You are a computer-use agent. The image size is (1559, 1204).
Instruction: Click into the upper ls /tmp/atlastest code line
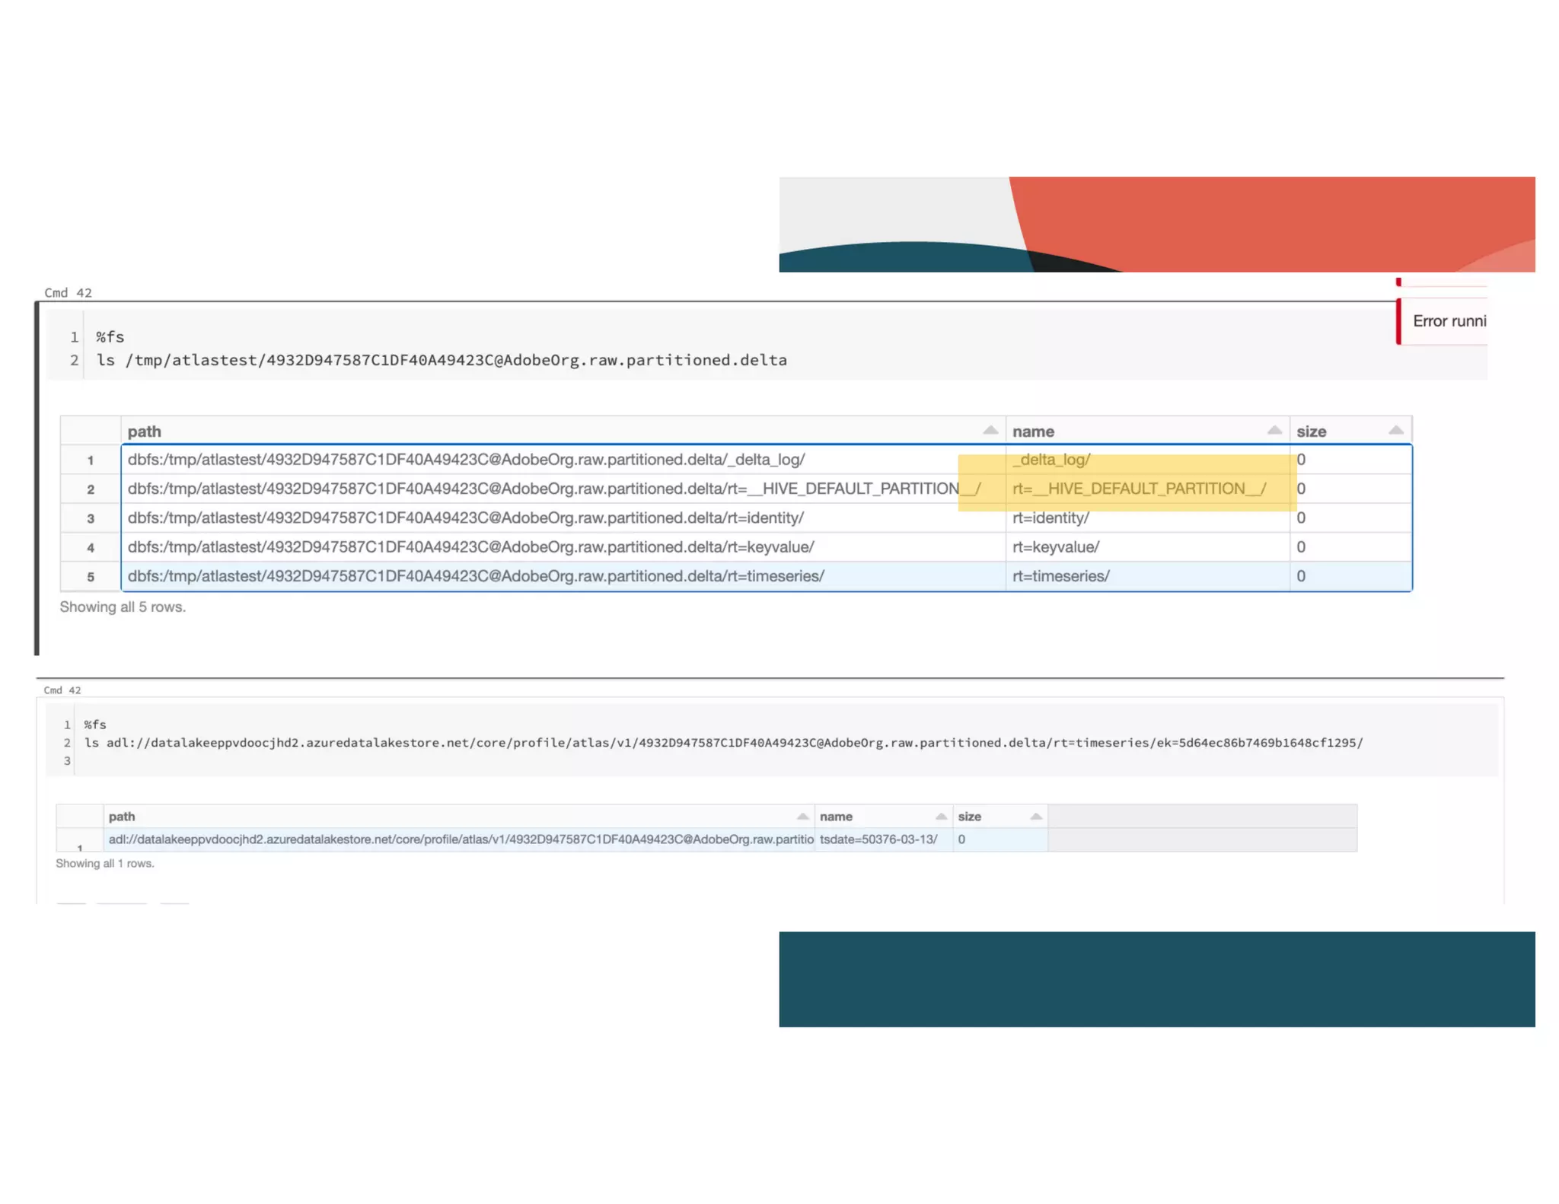pyautogui.click(x=441, y=360)
